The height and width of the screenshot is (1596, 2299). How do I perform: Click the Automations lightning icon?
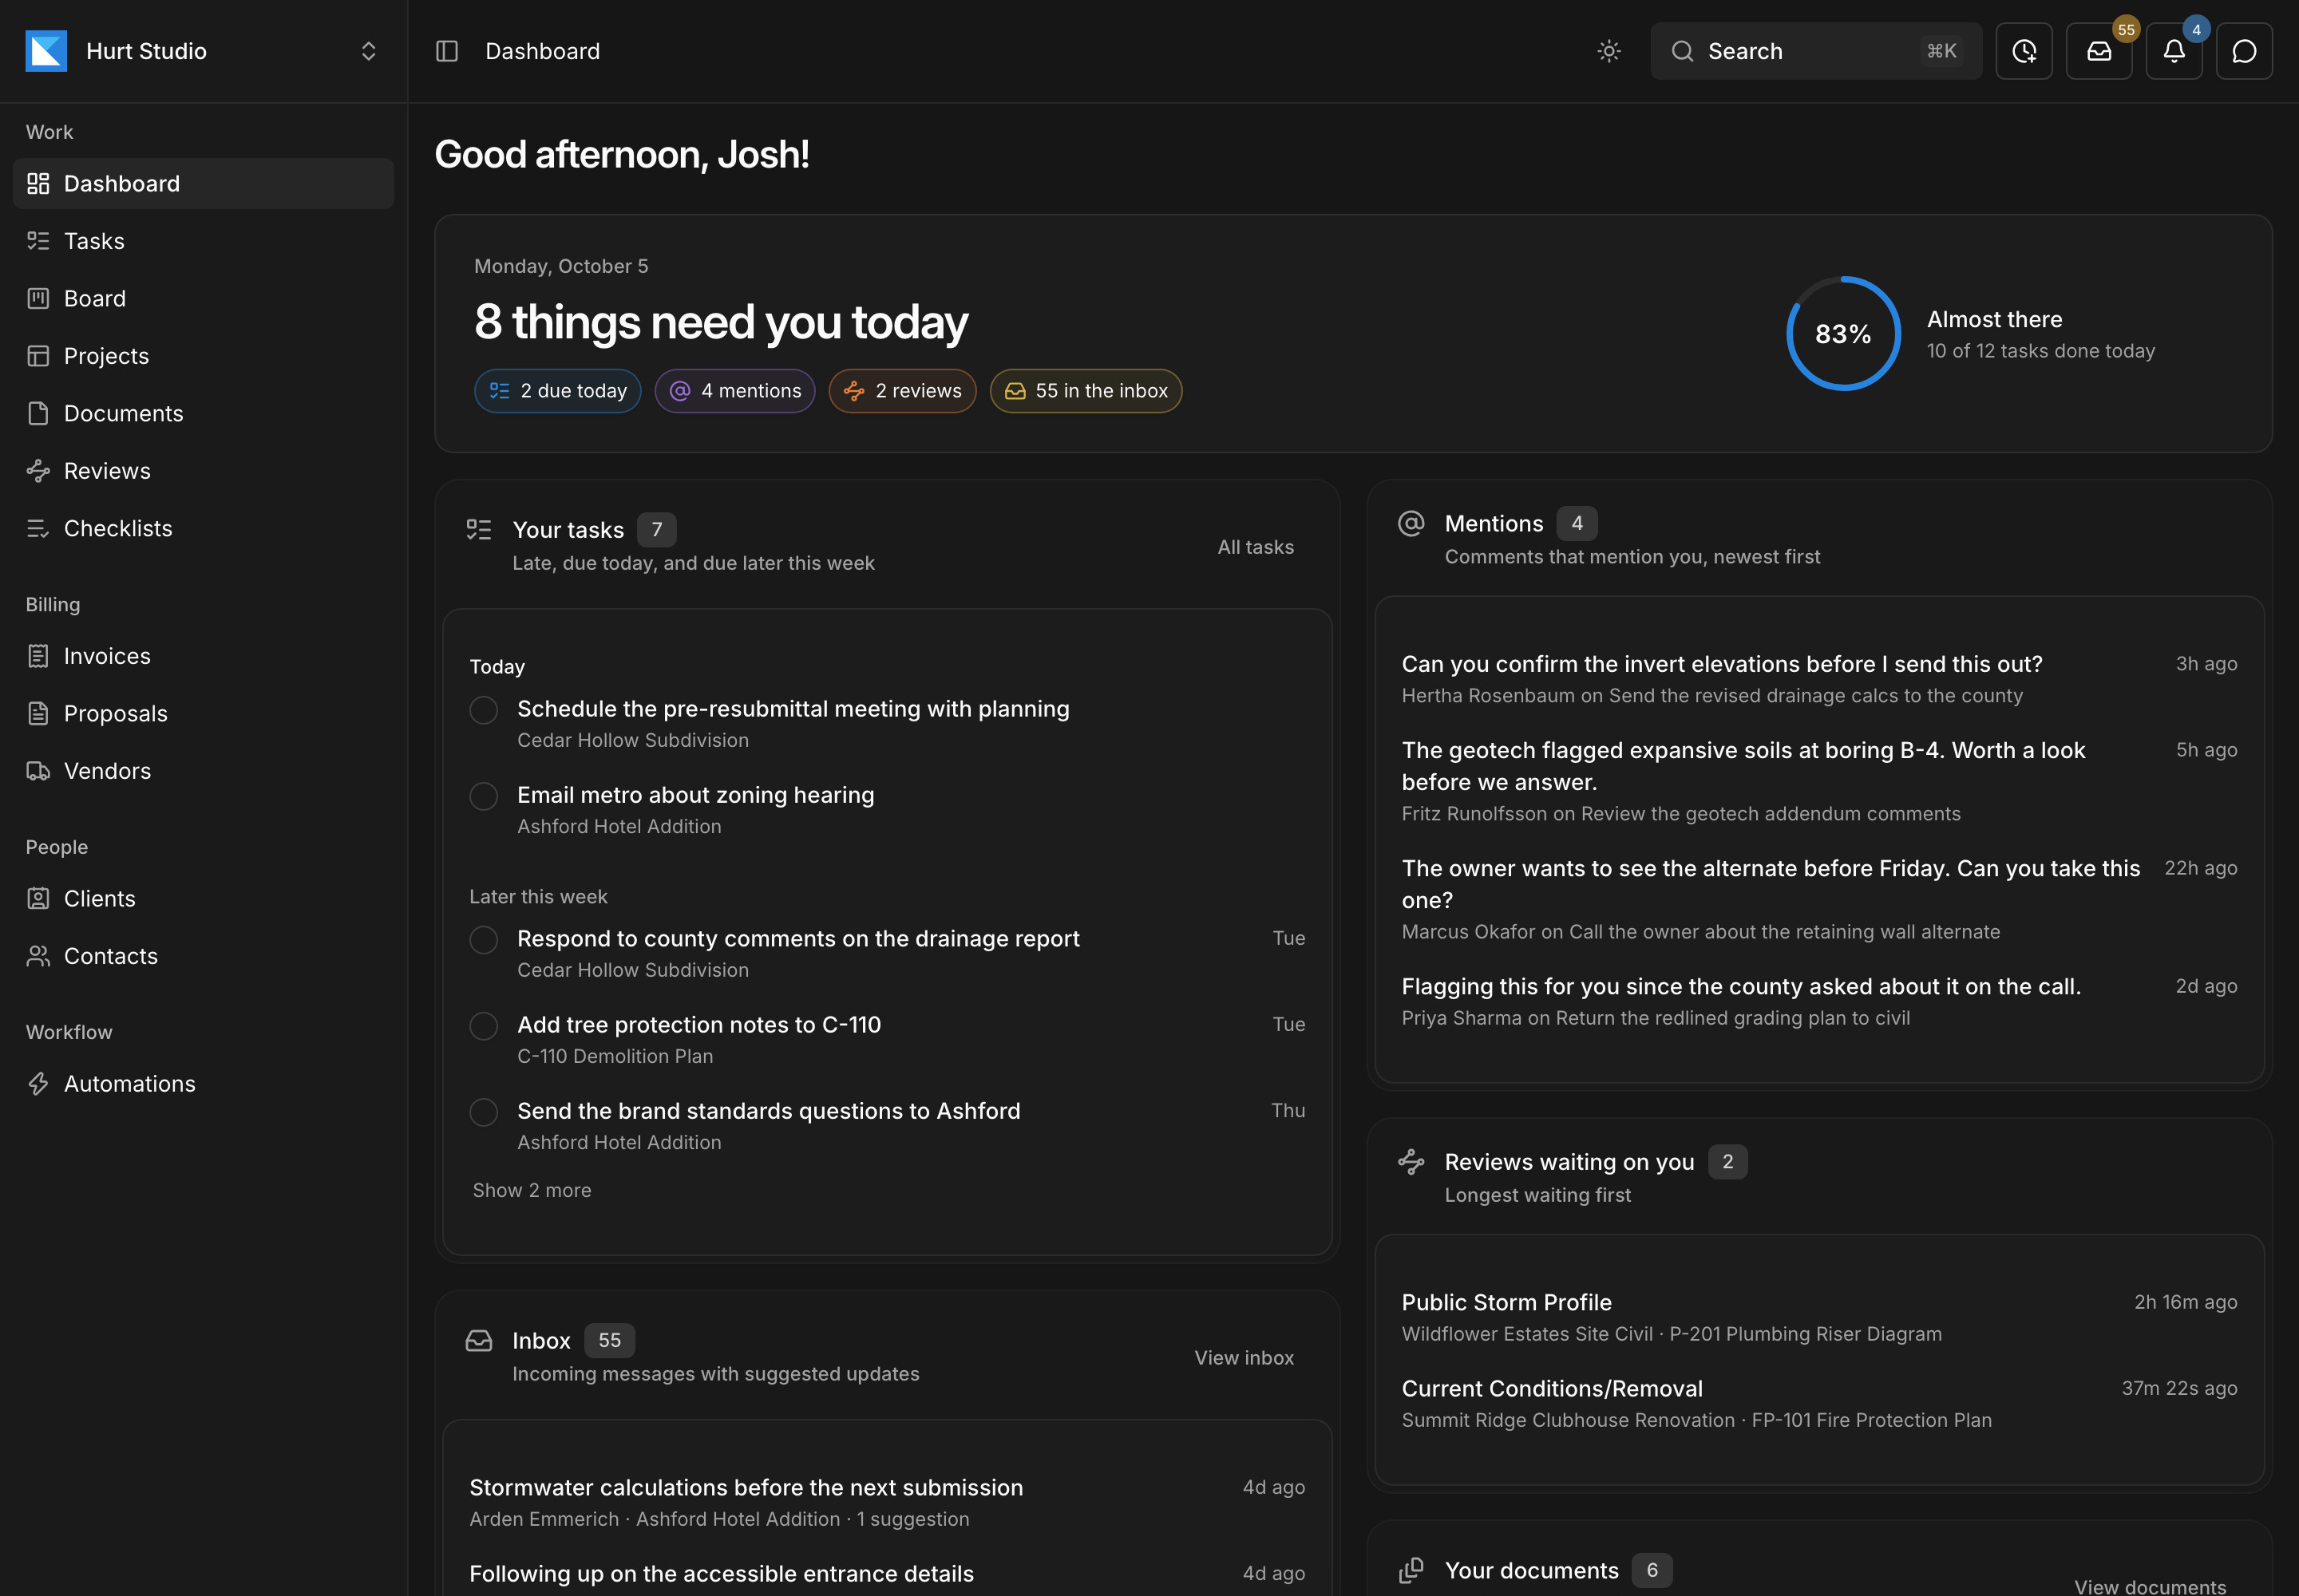pos(38,1083)
